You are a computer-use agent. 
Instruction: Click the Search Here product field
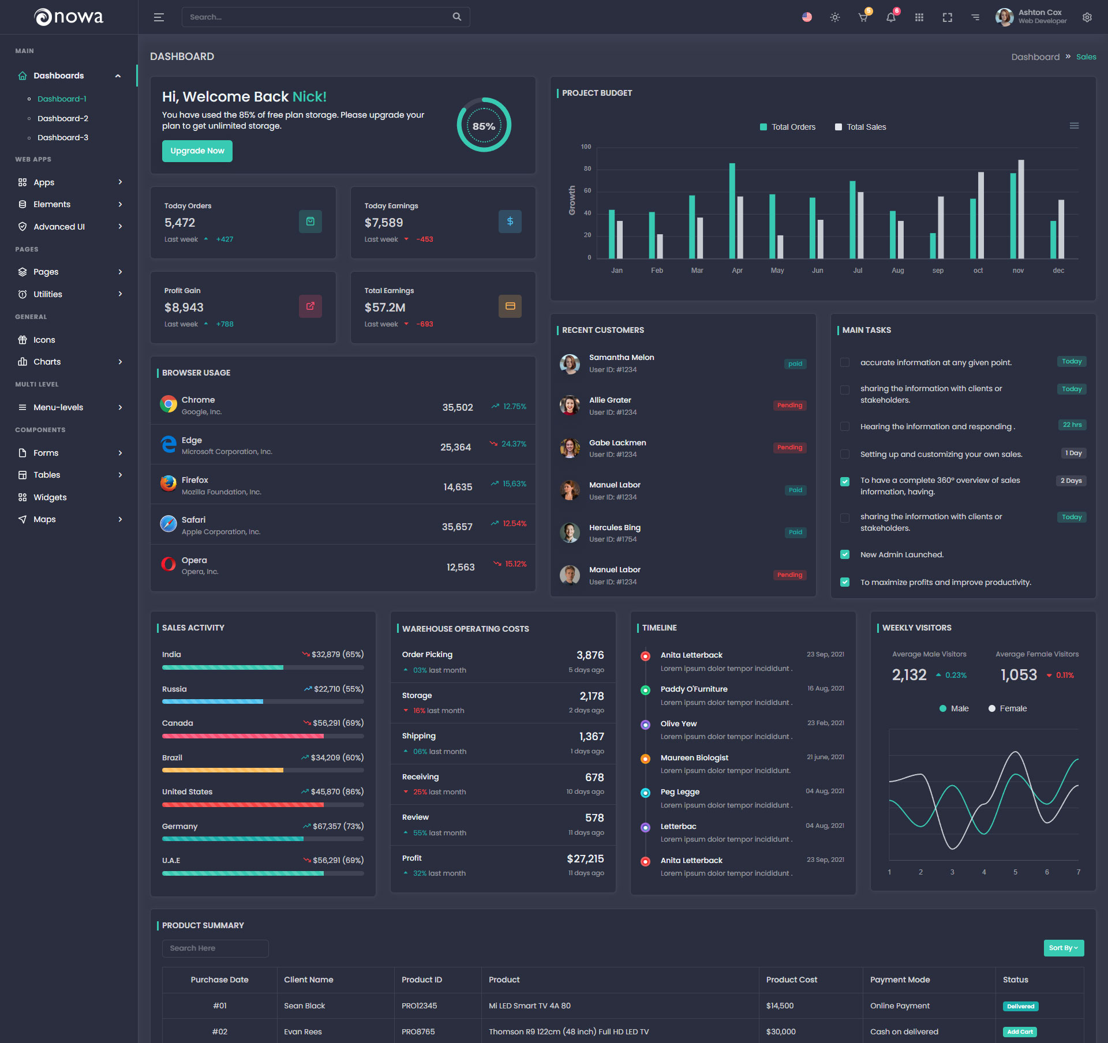(215, 948)
